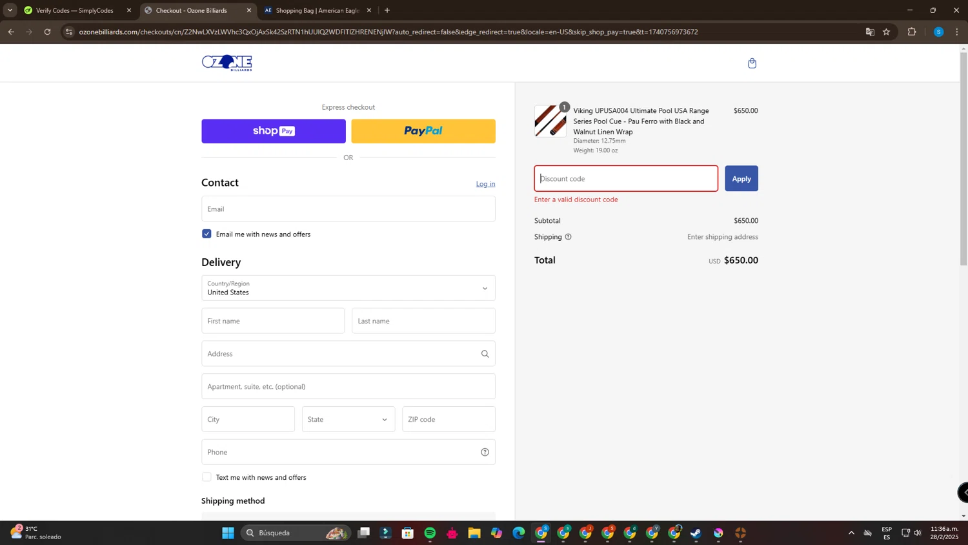968x545 pixels.
Task: Click the Shipping info question mark icon
Action: tap(568, 237)
